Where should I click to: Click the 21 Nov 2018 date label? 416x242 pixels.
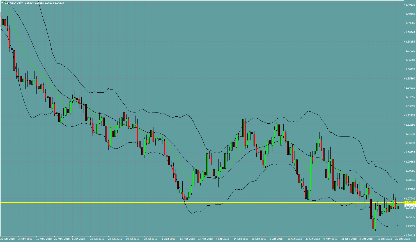click(x=349, y=239)
